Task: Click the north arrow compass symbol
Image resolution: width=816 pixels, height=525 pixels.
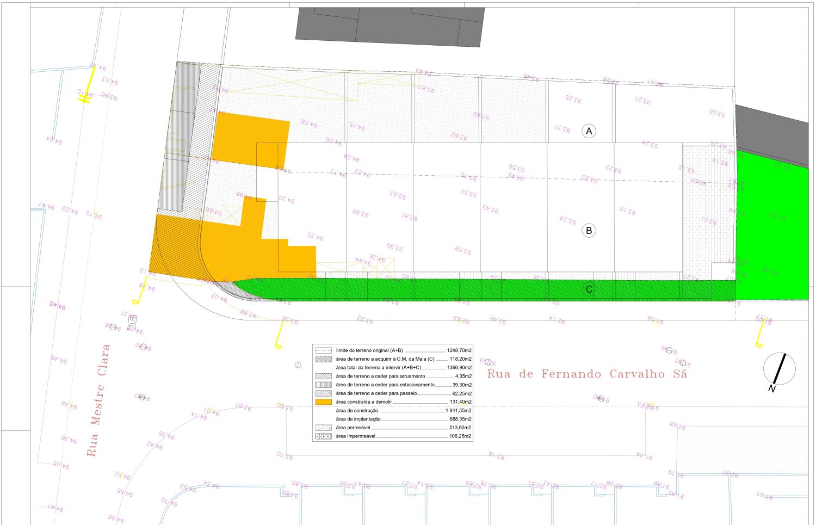Action: tap(779, 369)
